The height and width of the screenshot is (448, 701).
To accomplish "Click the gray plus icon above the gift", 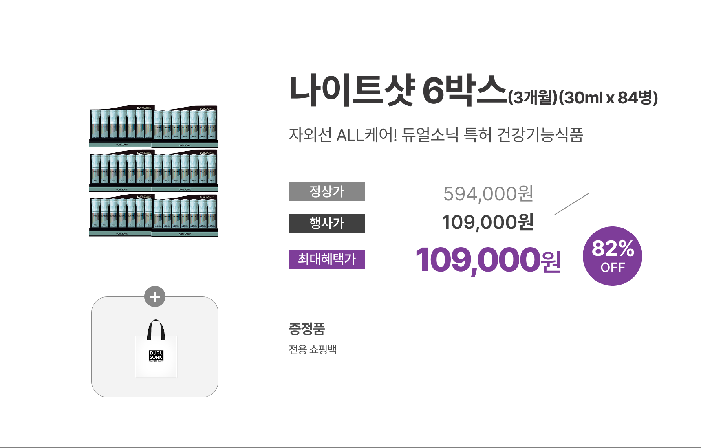I will click(x=155, y=296).
